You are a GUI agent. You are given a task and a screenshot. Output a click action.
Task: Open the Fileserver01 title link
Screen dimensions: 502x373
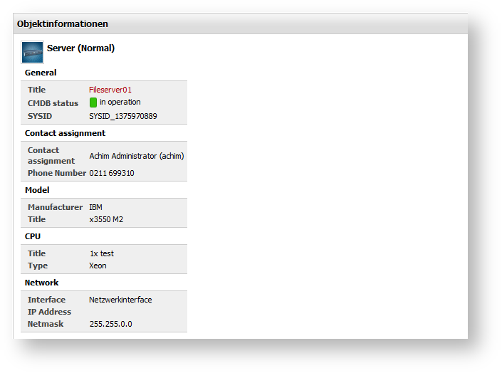coord(110,90)
